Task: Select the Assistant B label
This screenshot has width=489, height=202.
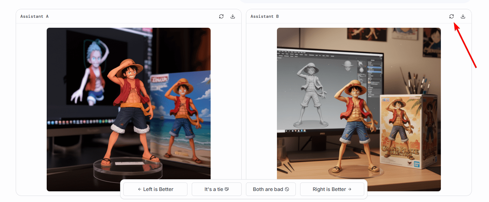Action: click(x=265, y=16)
